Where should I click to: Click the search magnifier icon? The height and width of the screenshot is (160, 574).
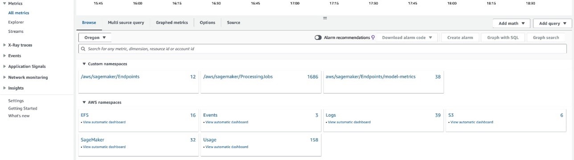pyautogui.click(x=83, y=49)
